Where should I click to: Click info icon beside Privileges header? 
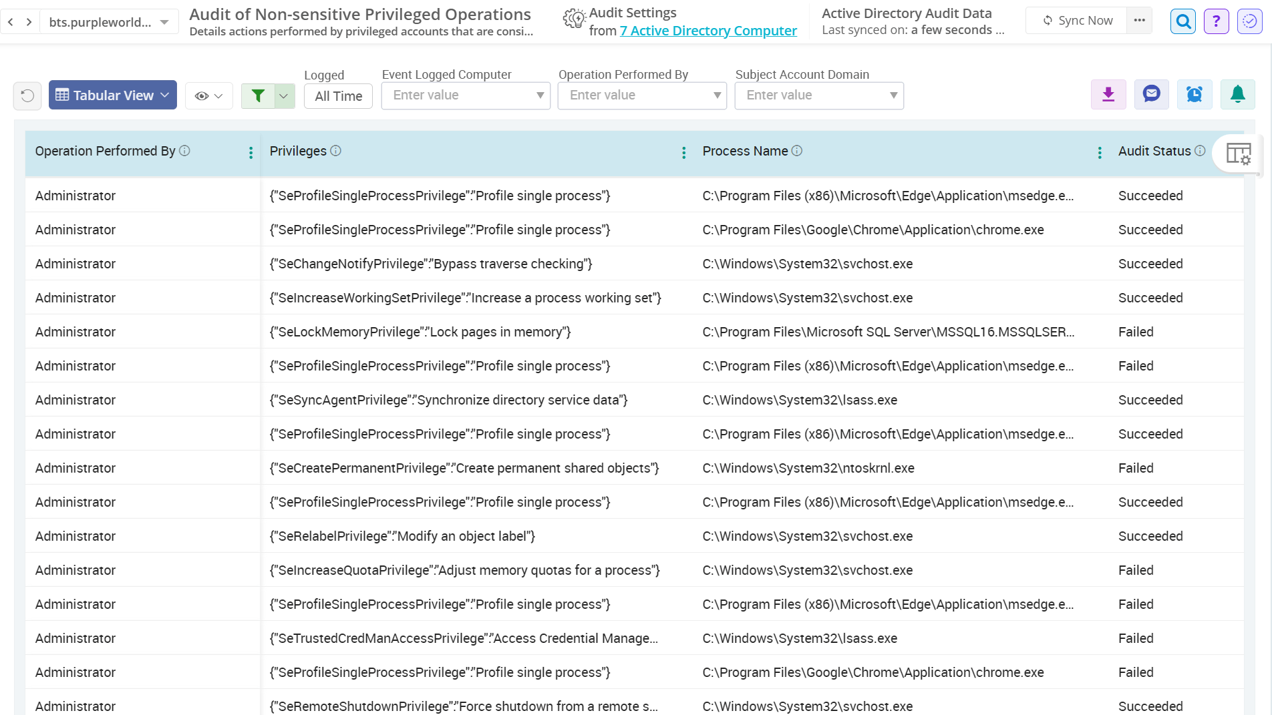click(336, 151)
